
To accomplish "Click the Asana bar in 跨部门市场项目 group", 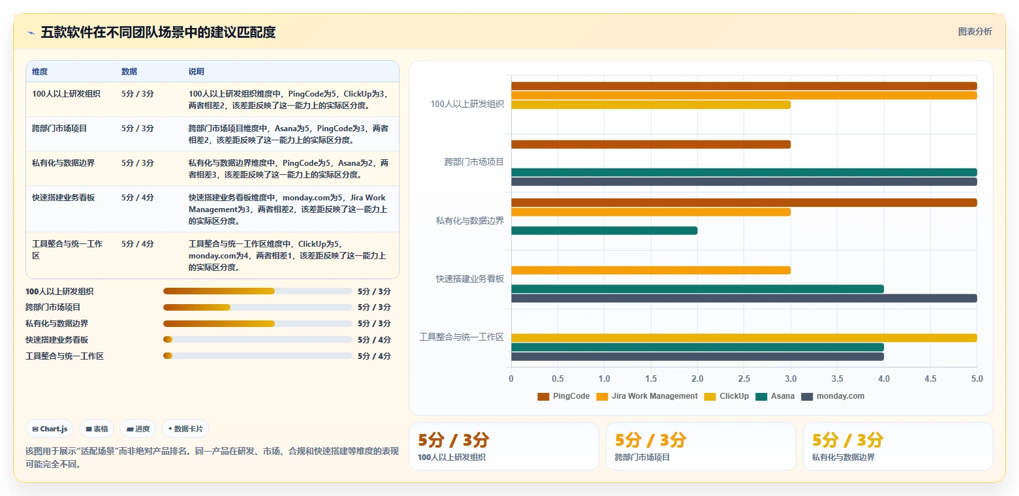I will pyautogui.click(x=744, y=172).
